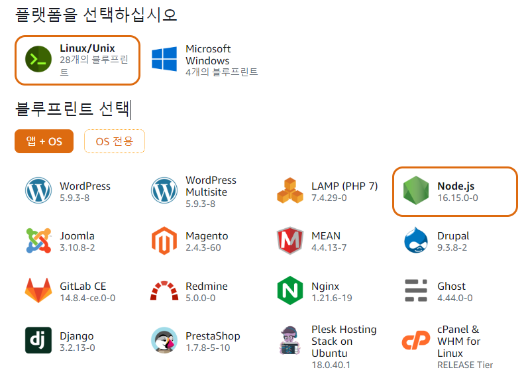Click the 블루프린트 선택 heading
This screenshot has width=526, height=380.
(72, 109)
